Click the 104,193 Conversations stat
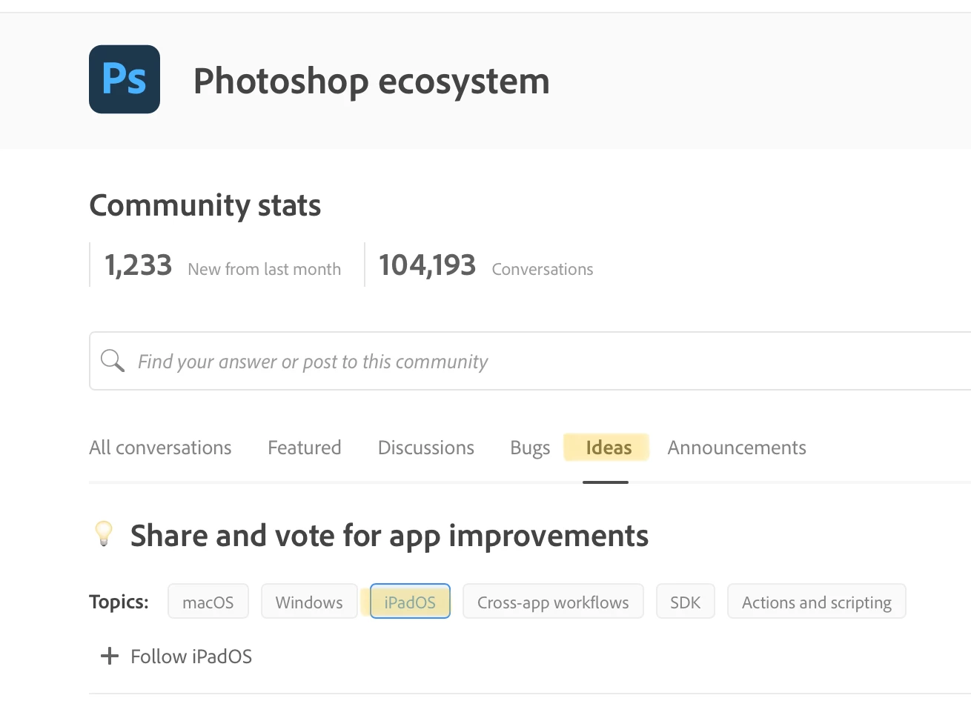Image resolution: width=971 pixels, height=701 pixels. (486, 265)
